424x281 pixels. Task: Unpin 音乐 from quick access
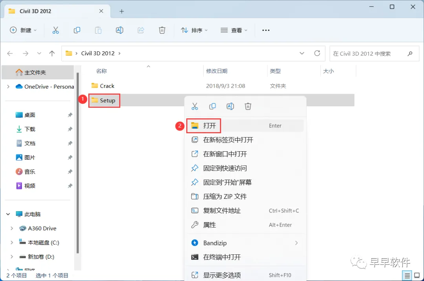pyautogui.click(x=70, y=172)
